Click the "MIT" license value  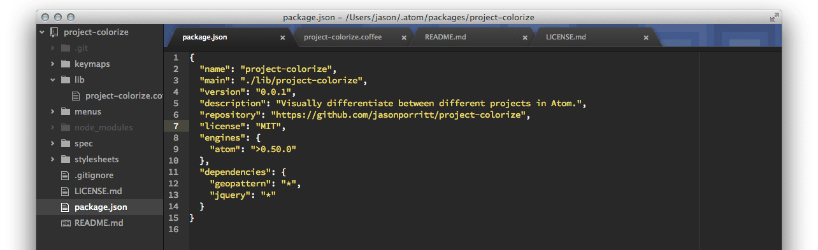click(x=268, y=126)
